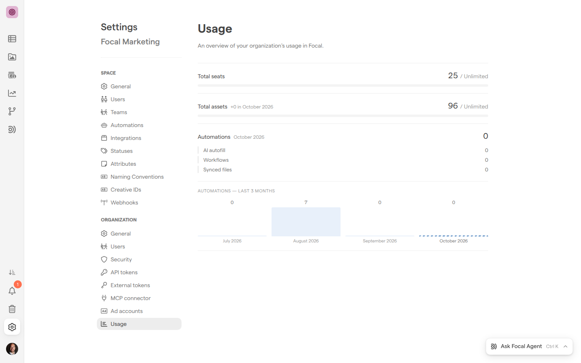Open the line chart analytics icon
581x363 pixels.
(x=12, y=93)
